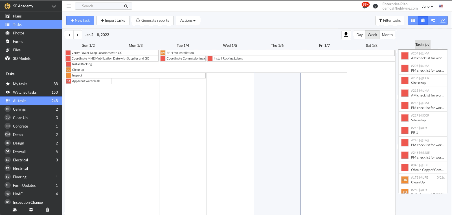Switch to the Gantt view icon
Screen dimensions: 452x215
433,20
